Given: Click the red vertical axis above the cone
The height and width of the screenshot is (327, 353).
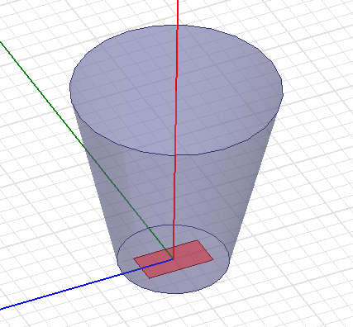Looking at the screenshot, I should click(178, 12).
